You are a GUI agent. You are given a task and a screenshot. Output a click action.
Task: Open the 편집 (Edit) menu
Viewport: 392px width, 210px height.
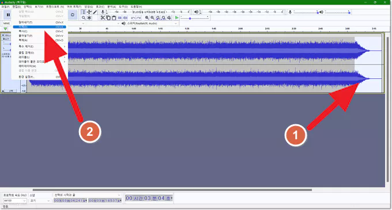17,7
